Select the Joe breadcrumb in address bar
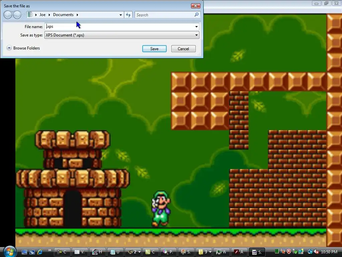Screen dimensions: 342x257 [x=42, y=15]
